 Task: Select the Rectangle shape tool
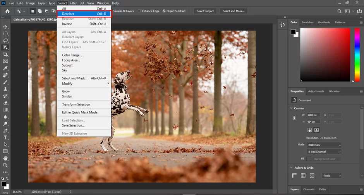click(x=5, y=151)
